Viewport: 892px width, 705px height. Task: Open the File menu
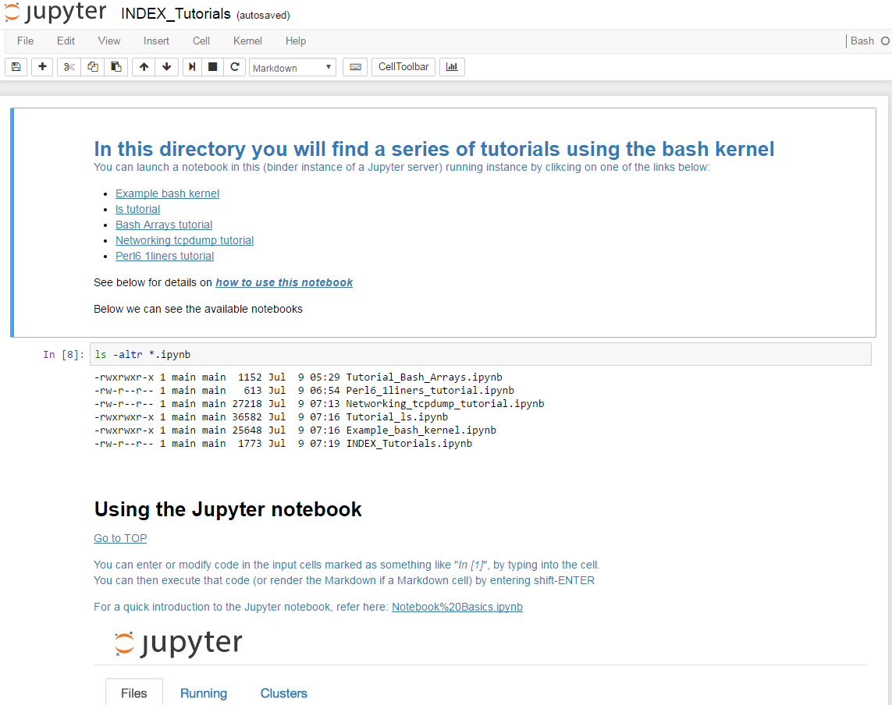pyautogui.click(x=25, y=41)
